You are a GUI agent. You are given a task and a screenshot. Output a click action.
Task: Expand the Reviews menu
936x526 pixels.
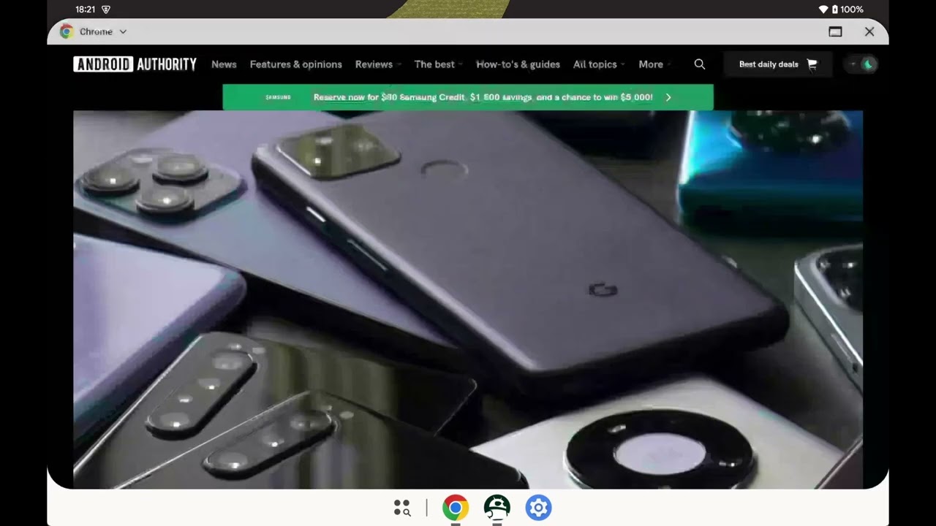[377, 64]
